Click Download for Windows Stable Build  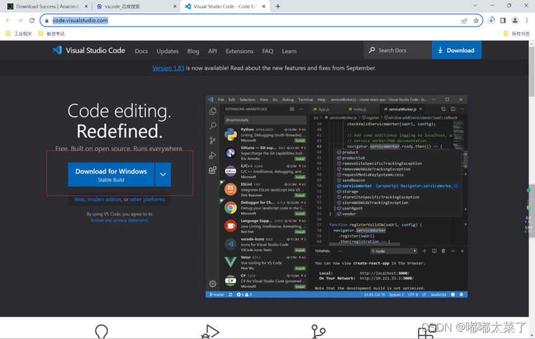(x=111, y=175)
